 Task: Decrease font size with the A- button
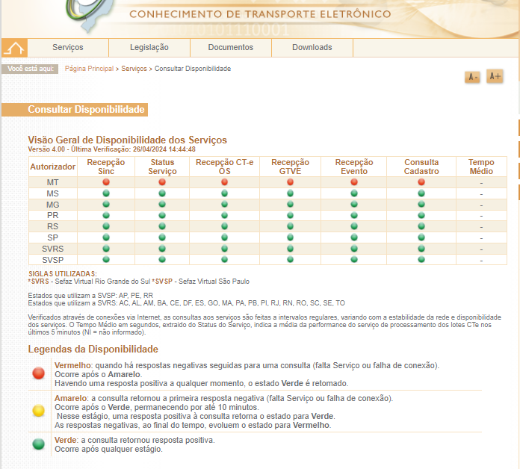coord(472,77)
